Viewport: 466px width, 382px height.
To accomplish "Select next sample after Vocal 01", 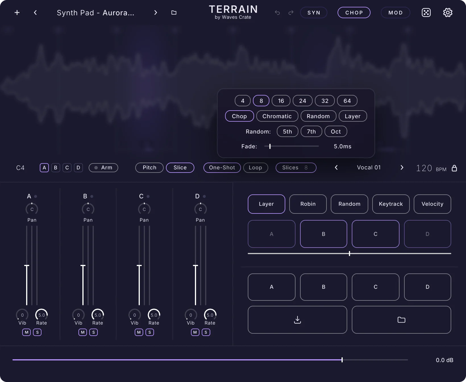I will click(x=402, y=168).
